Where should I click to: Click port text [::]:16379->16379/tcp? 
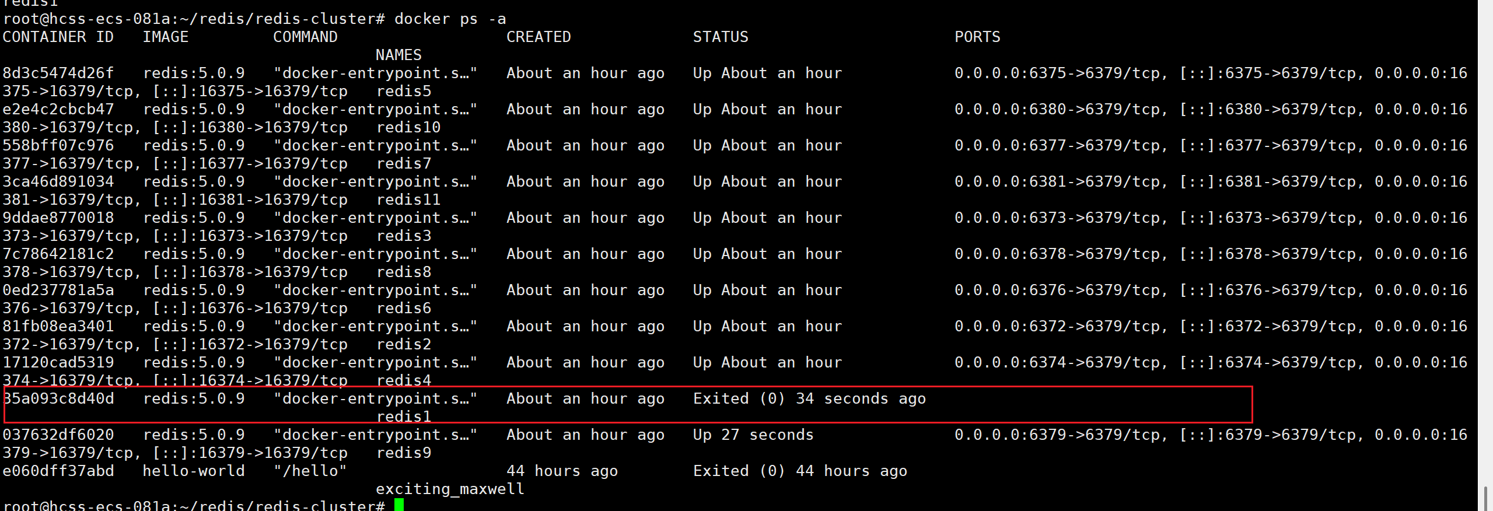[x=250, y=453]
